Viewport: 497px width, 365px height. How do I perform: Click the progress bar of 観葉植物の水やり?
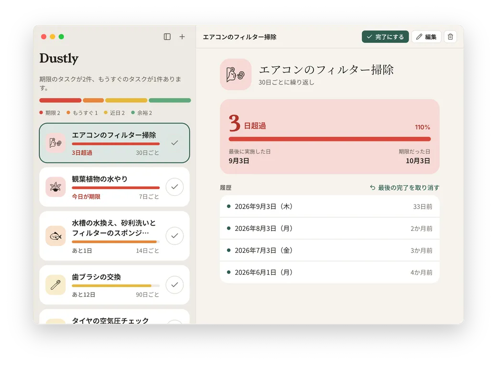pyautogui.click(x=116, y=188)
